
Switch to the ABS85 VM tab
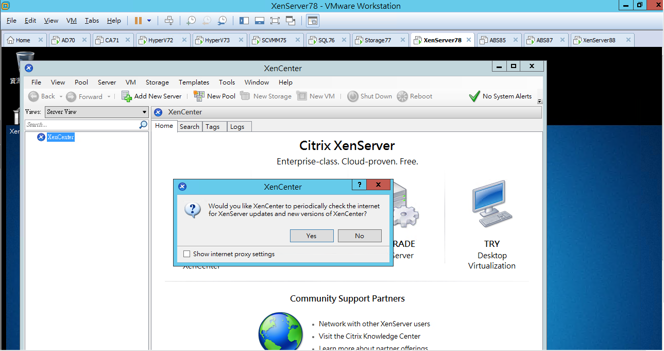[500, 40]
